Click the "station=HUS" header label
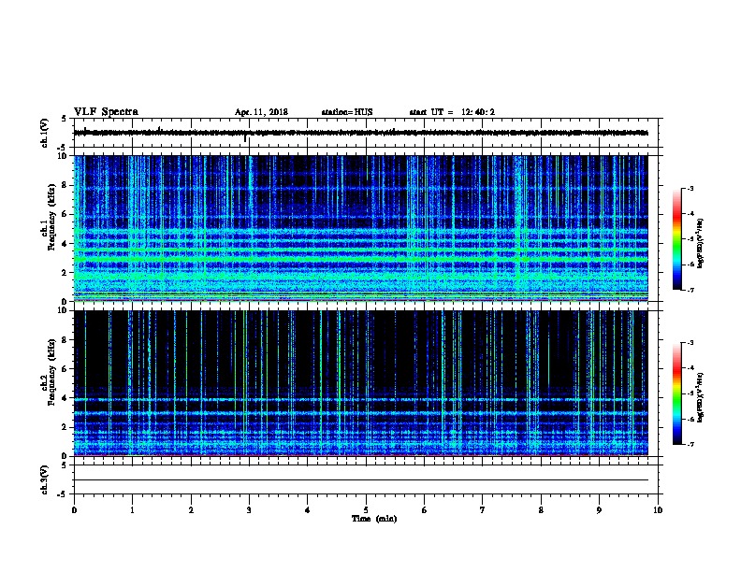Image resolution: width=741 pixels, height=572 pixels. (x=347, y=112)
